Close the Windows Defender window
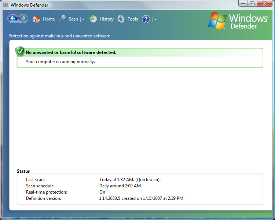 coord(265,3)
